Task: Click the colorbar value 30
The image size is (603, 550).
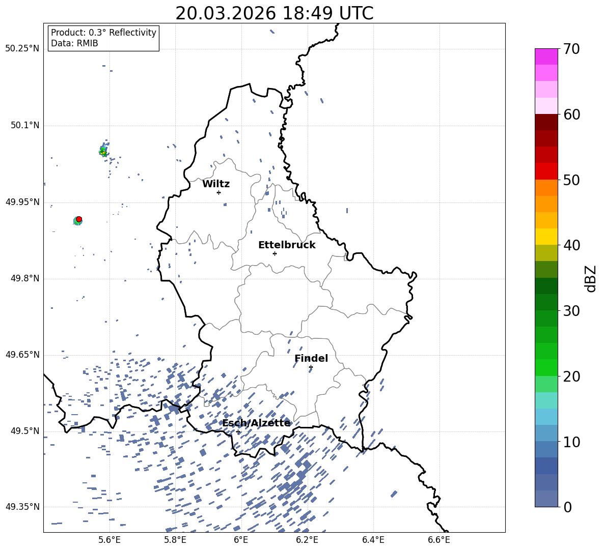Action: point(572,311)
